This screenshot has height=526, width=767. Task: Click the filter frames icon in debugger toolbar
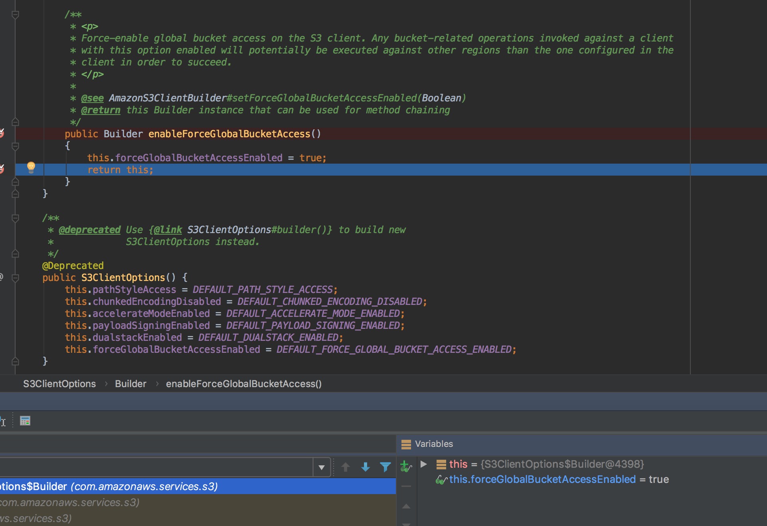tap(385, 467)
